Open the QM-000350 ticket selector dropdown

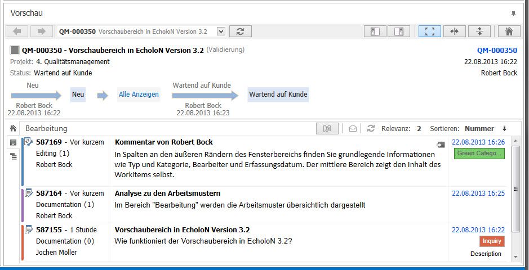click(x=221, y=31)
